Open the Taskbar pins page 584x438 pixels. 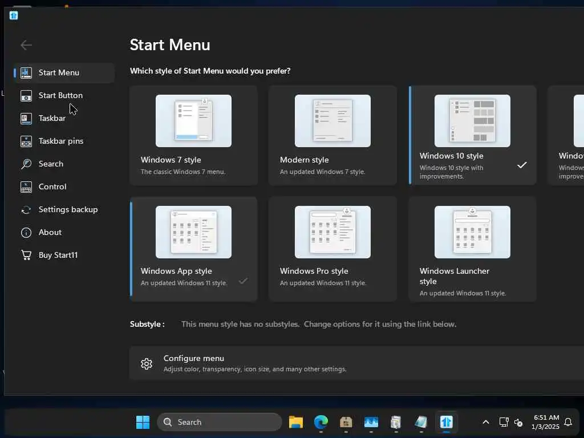tap(64, 141)
